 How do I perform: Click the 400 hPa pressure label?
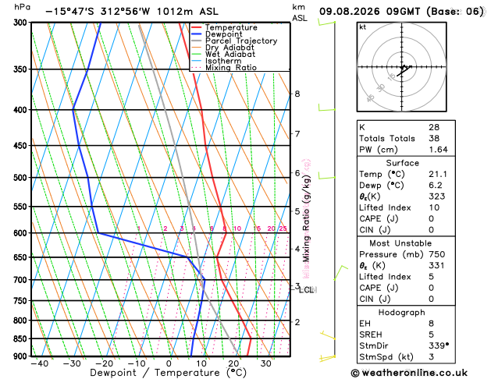pos(22,110)
